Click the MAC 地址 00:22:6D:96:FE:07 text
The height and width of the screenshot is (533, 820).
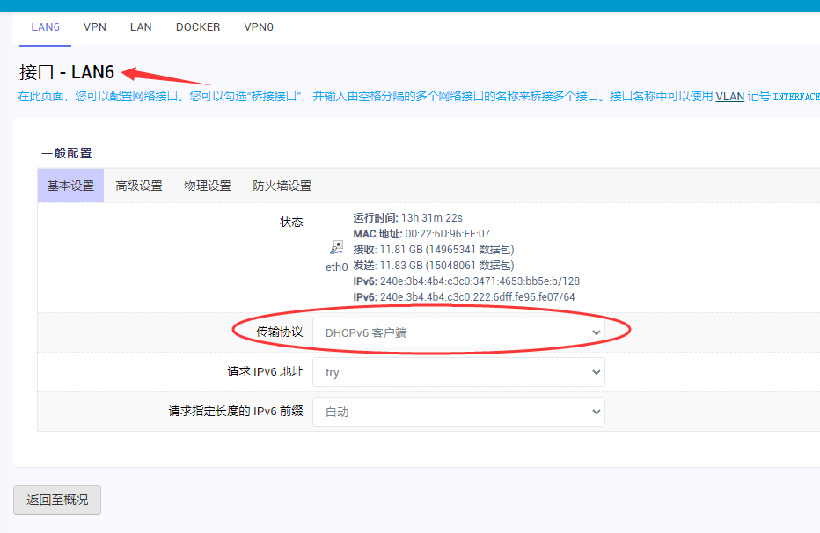(x=421, y=234)
